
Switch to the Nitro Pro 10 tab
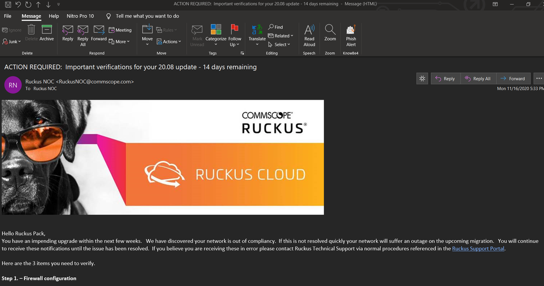[80, 16]
